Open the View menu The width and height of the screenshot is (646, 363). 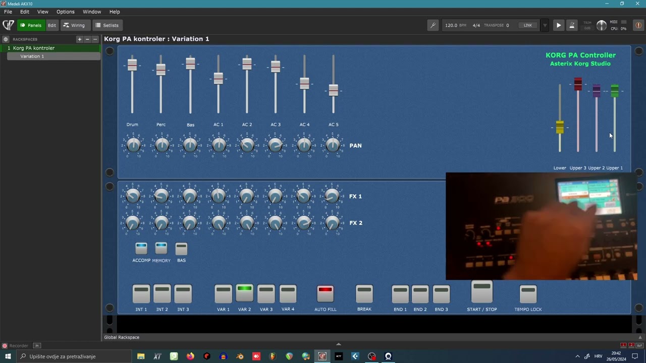point(43,12)
